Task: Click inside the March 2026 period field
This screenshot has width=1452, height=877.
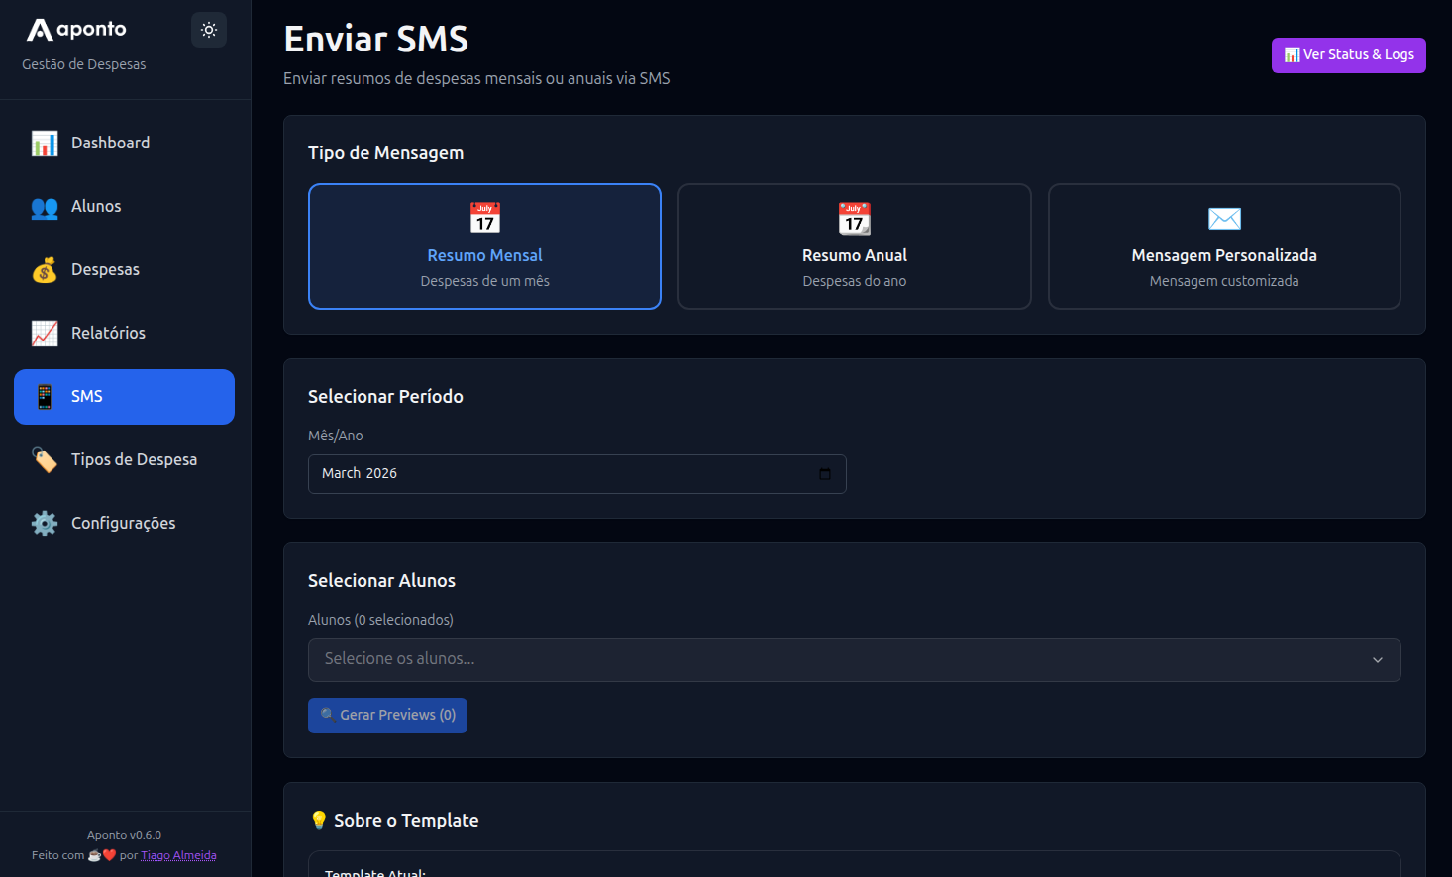Action: pyautogui.click(x=555, y=473)
